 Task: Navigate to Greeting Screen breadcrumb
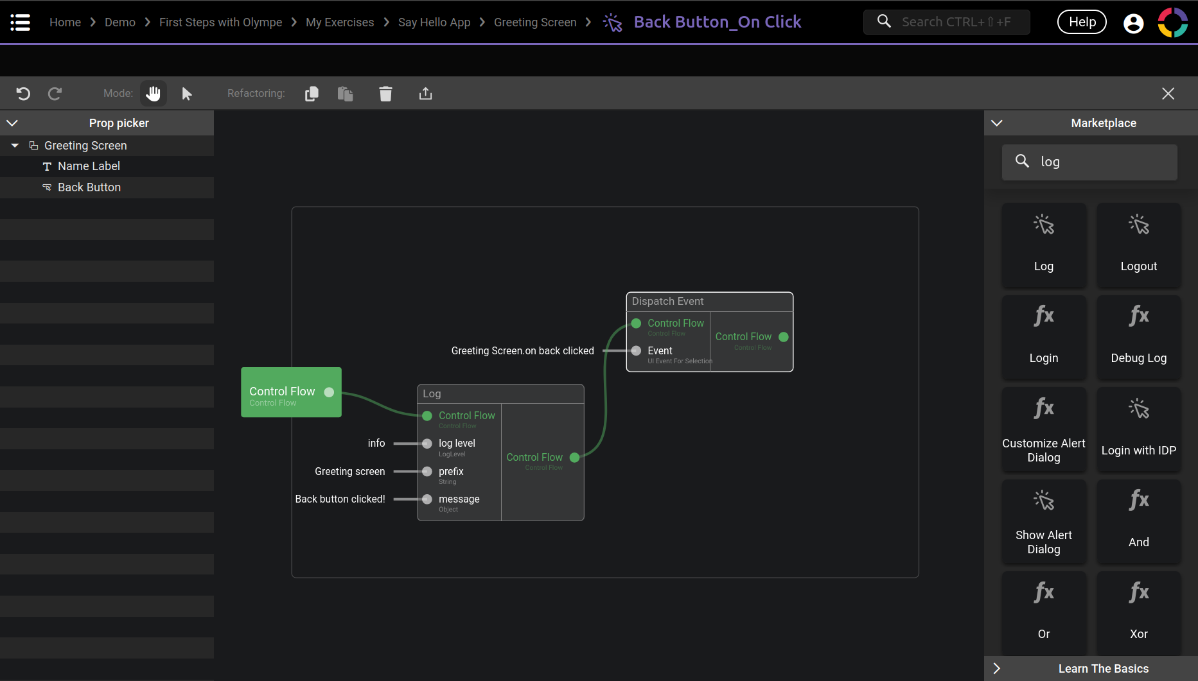[534, 22]
